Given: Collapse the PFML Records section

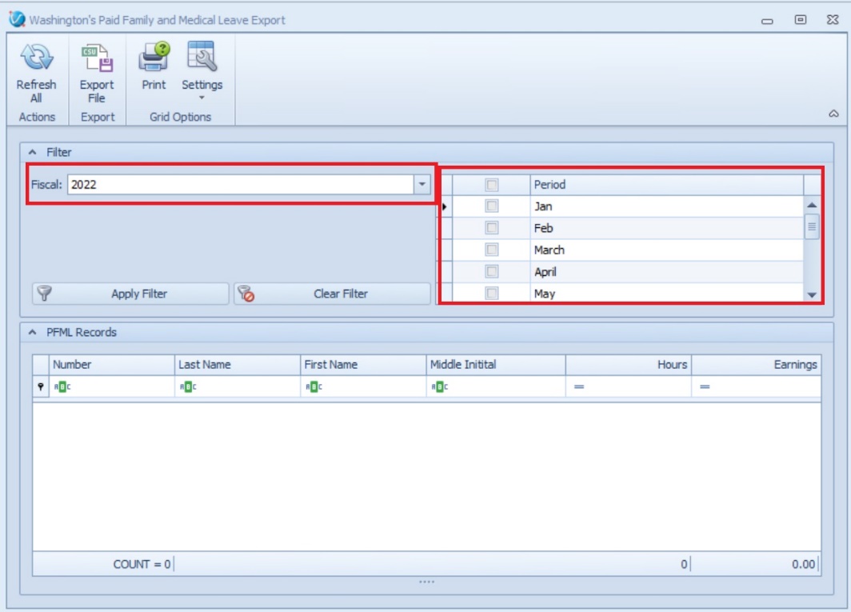Looking at the screenshot, I should [x=33, y=332].
